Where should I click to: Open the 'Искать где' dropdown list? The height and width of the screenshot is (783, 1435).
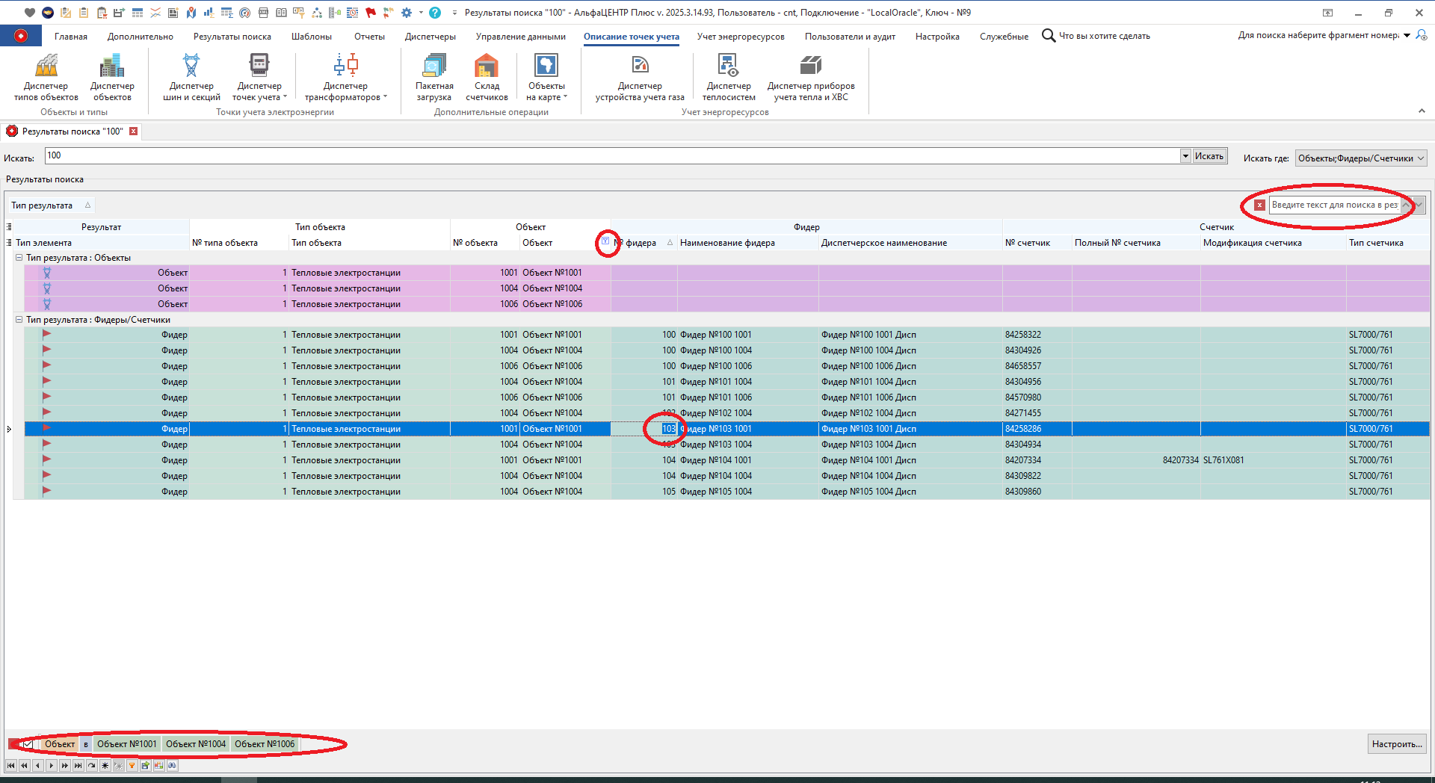tap(1421, 158)
